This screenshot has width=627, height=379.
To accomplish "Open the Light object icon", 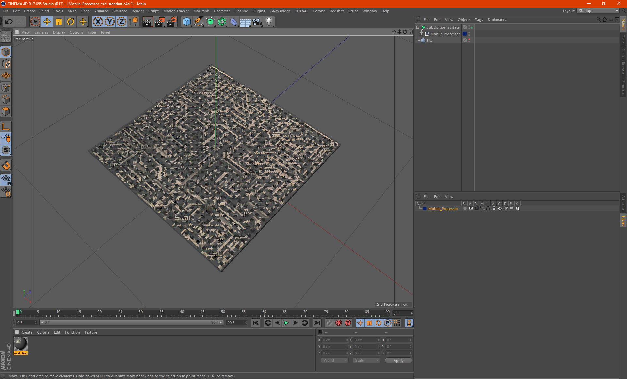I will click(x=269, y=22).
